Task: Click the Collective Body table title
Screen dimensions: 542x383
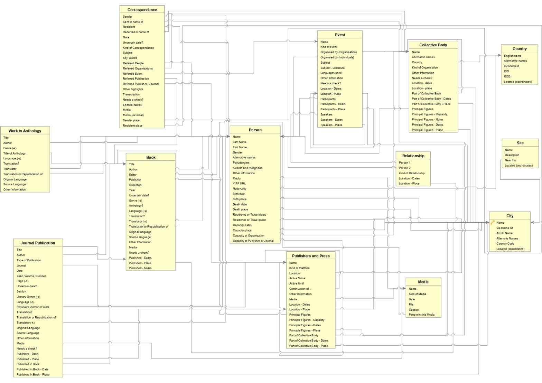Action: [433, 45]
